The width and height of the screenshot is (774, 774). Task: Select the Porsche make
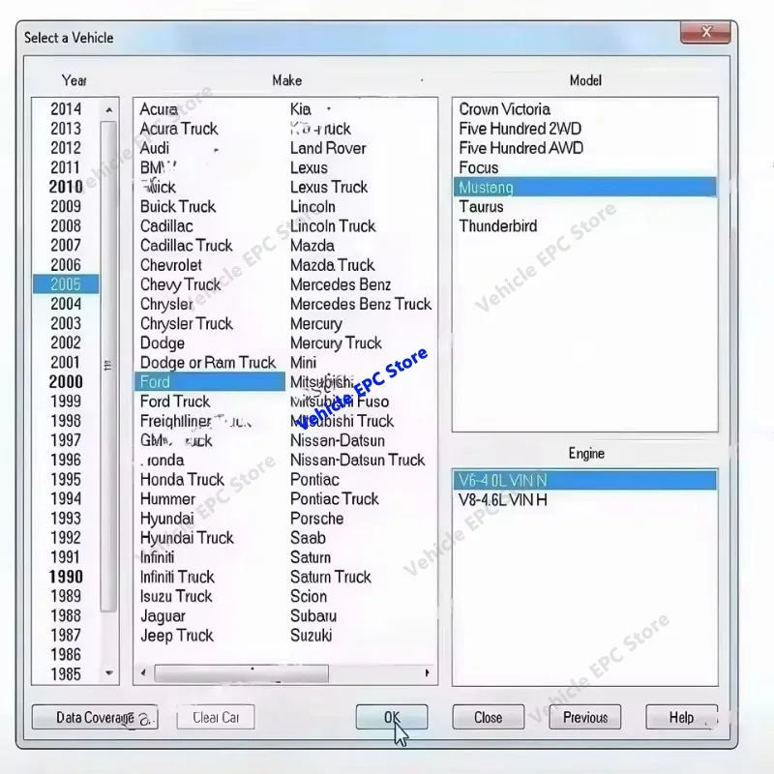point(317,519)
